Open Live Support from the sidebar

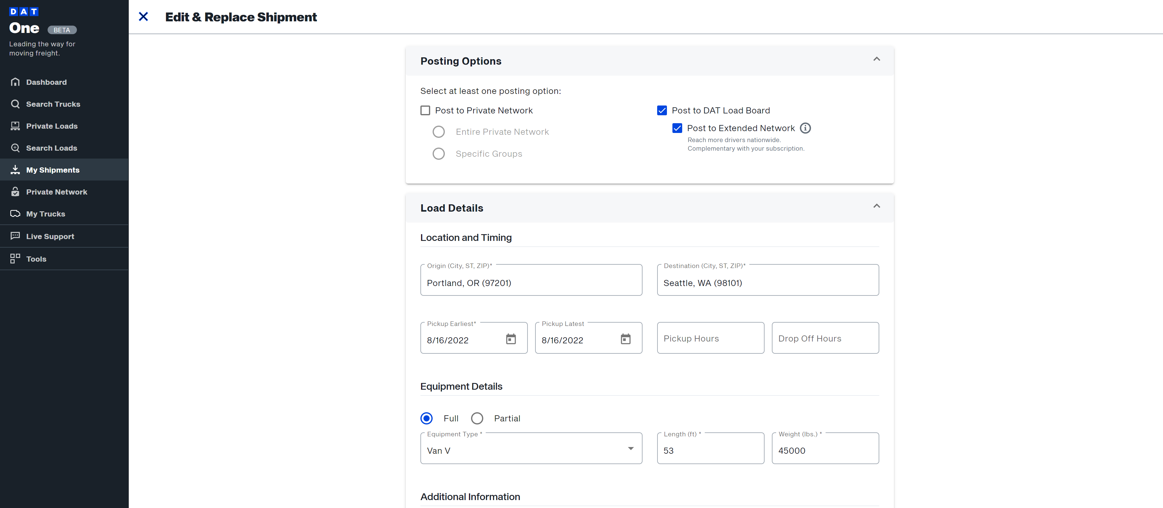(50, 236)
